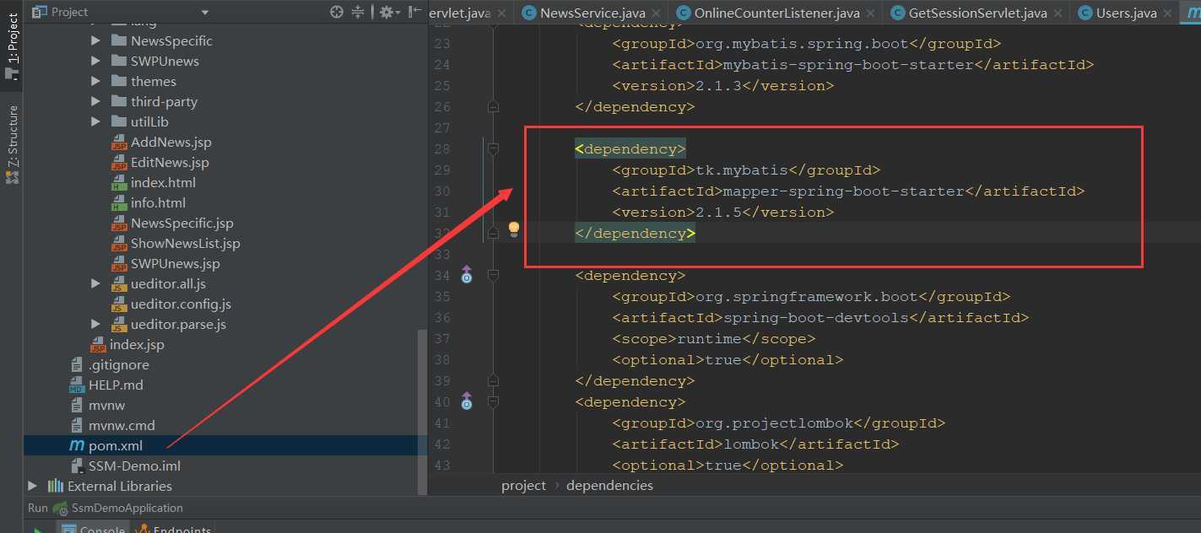This screenshot has height=533, width=1201.
Task: Expand the themes folder arrow
Action: click(95, 81)
